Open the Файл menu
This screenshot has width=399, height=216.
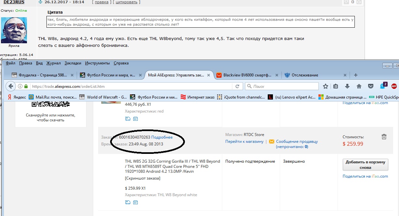(10, 63)
